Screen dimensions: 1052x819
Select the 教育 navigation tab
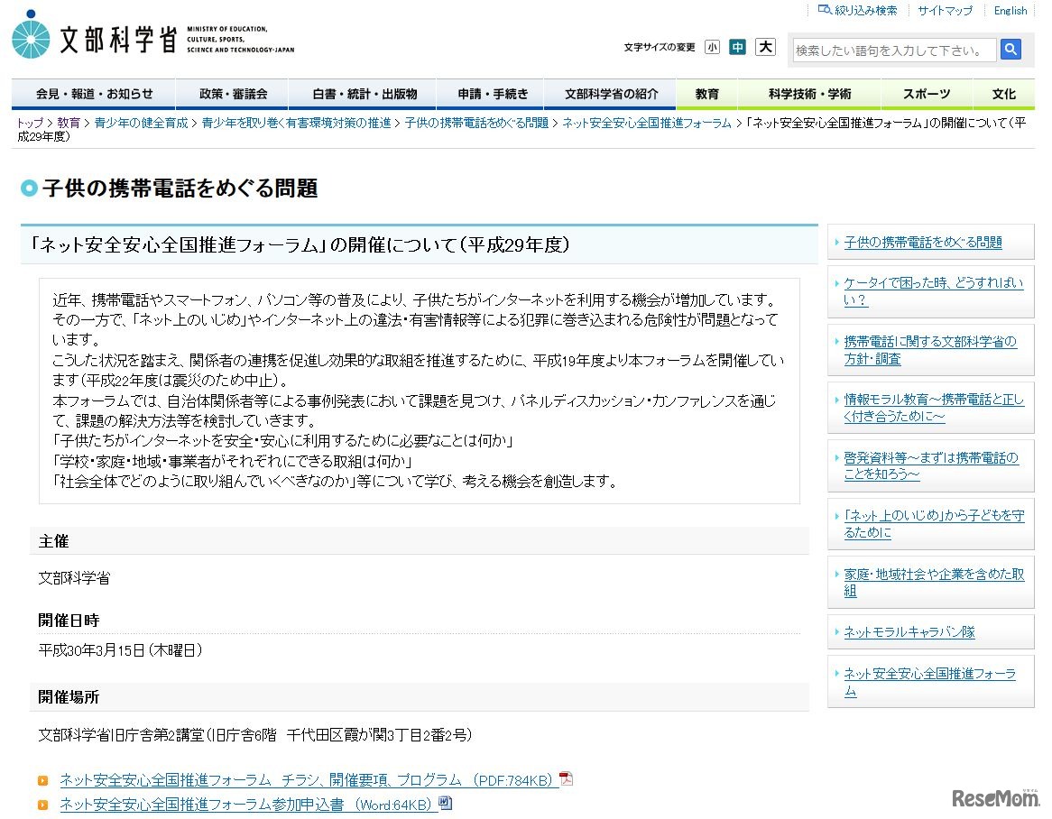tap(707, 94)
